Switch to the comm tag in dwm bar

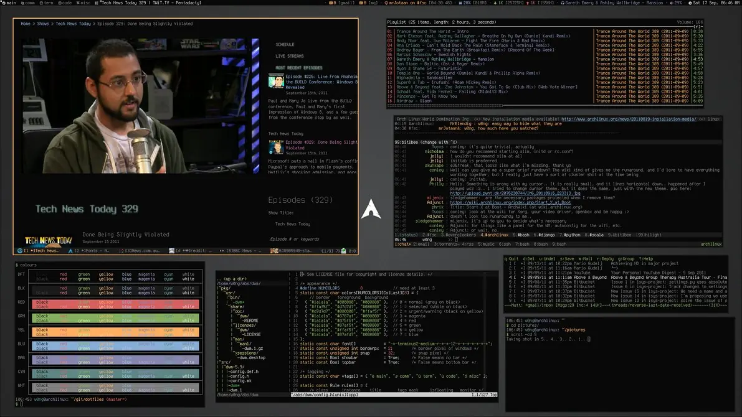(28, 3)
